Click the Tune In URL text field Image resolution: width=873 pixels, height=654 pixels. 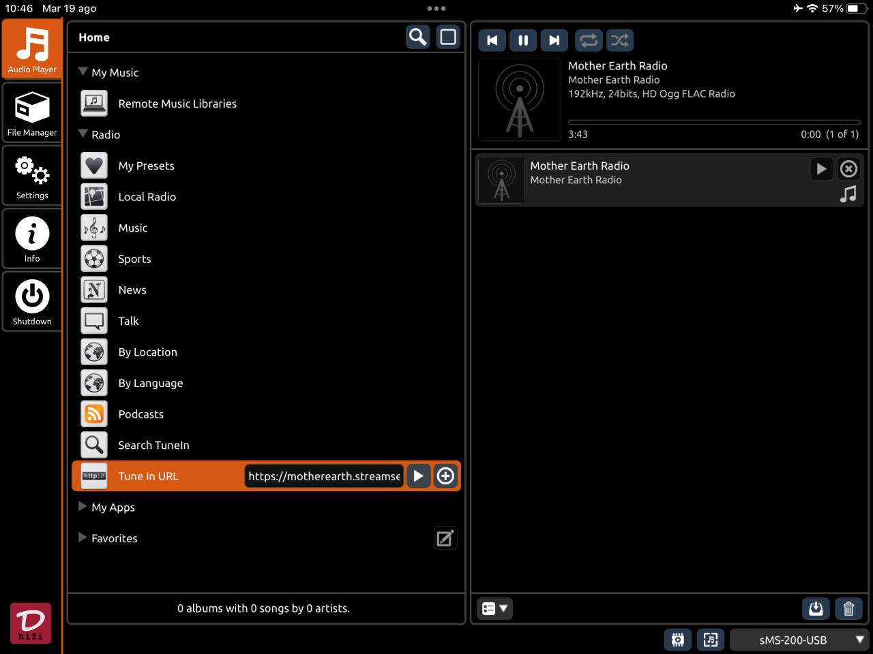pos(324,476)
